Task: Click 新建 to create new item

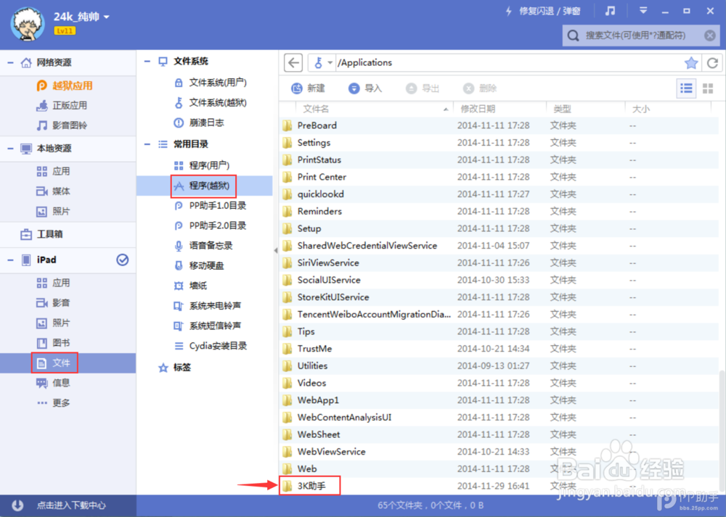Action: pos(309,88)
